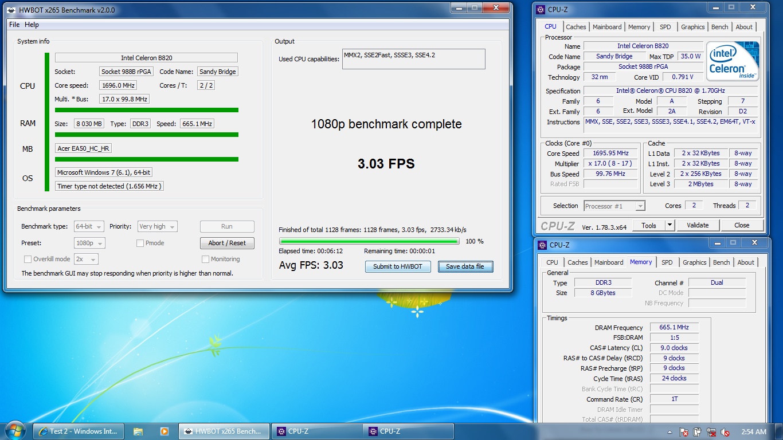Click the Show desktop strip
The image size is (783, 440).
pos(779,431)
